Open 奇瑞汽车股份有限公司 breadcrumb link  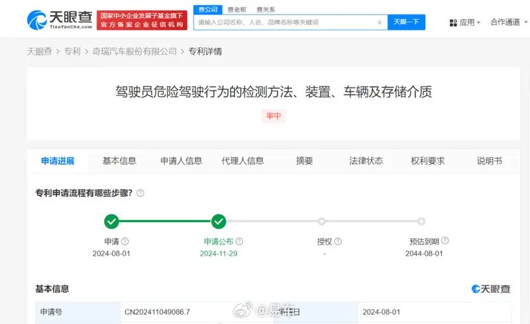point(134,52)
